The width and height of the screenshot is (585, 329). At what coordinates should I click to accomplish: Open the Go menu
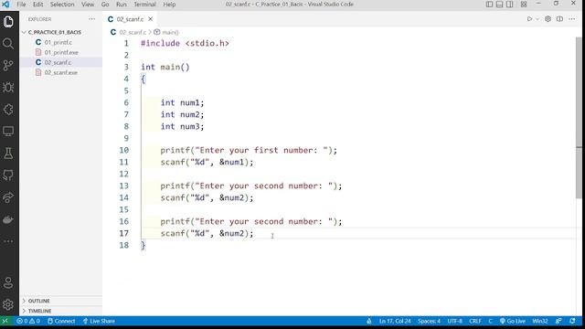point(105,5)
